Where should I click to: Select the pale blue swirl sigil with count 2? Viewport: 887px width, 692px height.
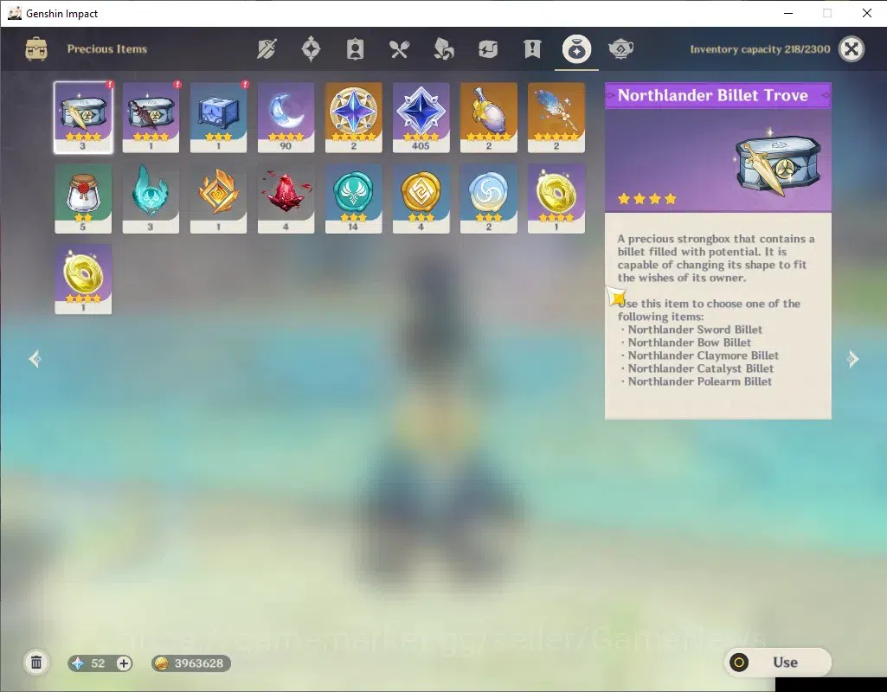[x=489, y=198]
